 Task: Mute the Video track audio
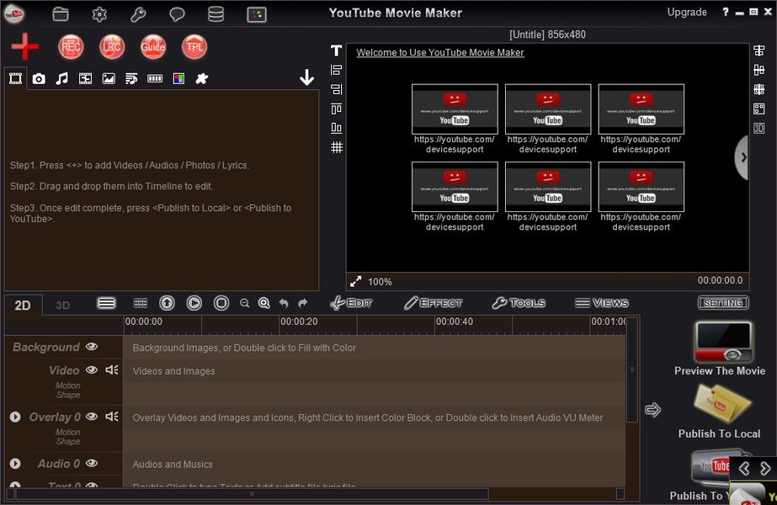point(112,369)
